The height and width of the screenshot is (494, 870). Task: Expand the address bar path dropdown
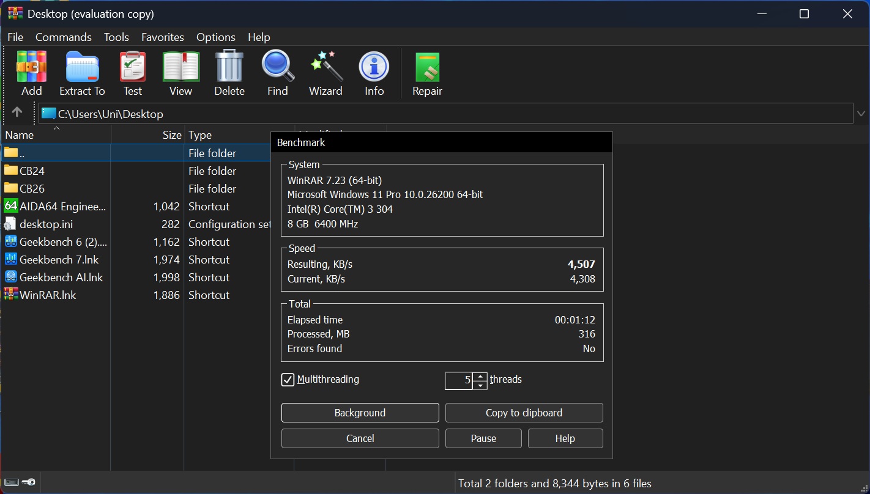pyautogui.click(x=861, y=113)
